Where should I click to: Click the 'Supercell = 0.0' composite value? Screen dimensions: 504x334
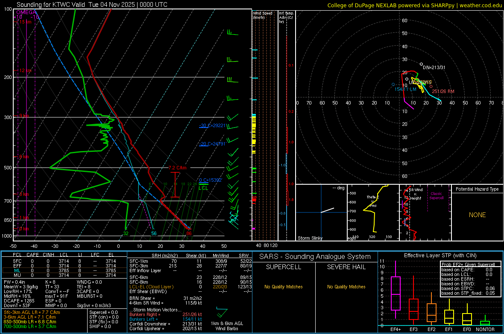point(103,312)
